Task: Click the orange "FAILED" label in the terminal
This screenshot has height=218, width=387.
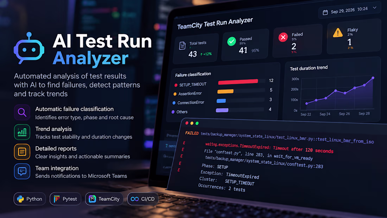Action: 192,133
